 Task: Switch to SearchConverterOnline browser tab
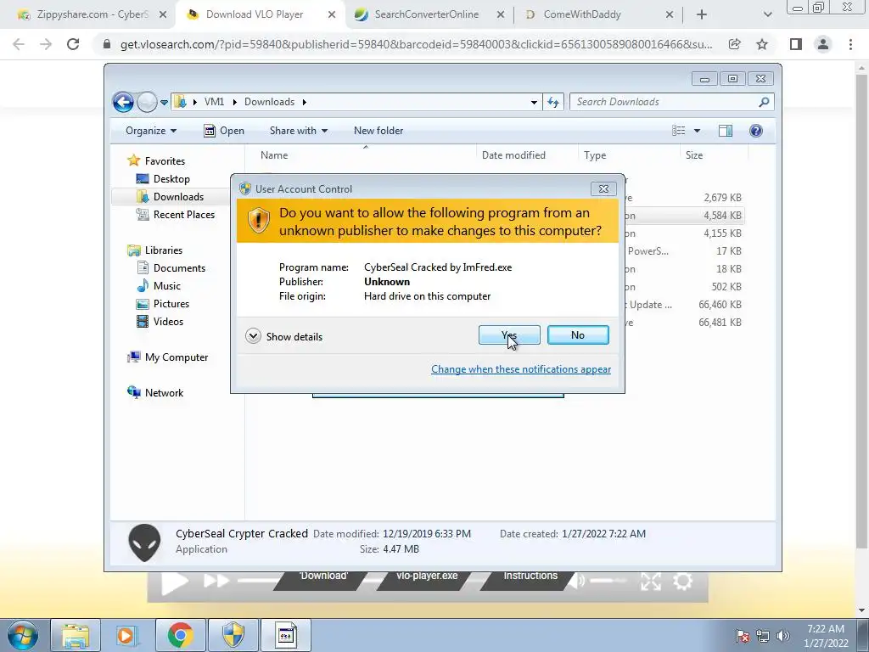[x=426, y=14]
